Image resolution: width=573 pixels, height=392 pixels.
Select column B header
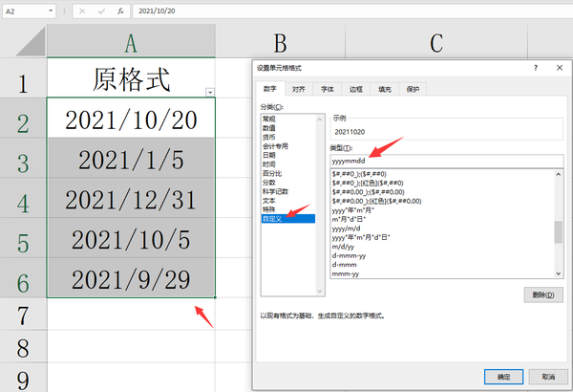[x=280, y=41]
